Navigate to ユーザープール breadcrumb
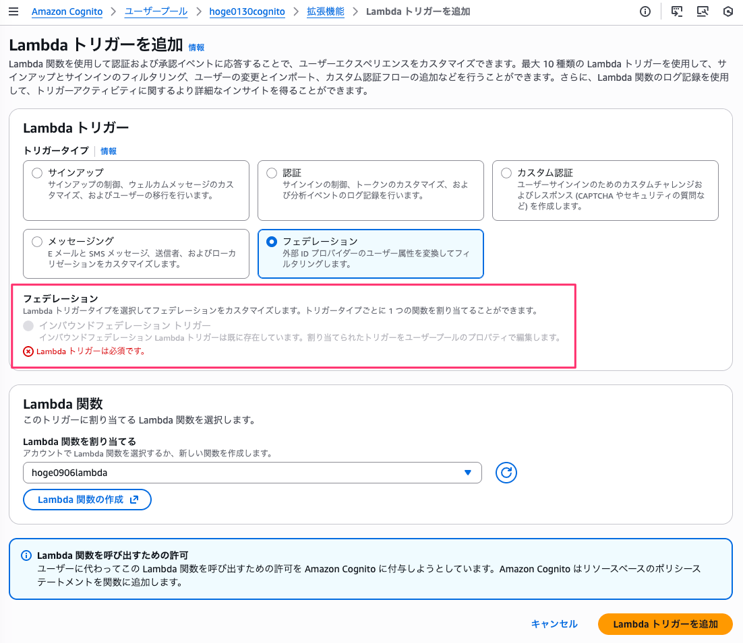743x643 pixels. point(156,11)
